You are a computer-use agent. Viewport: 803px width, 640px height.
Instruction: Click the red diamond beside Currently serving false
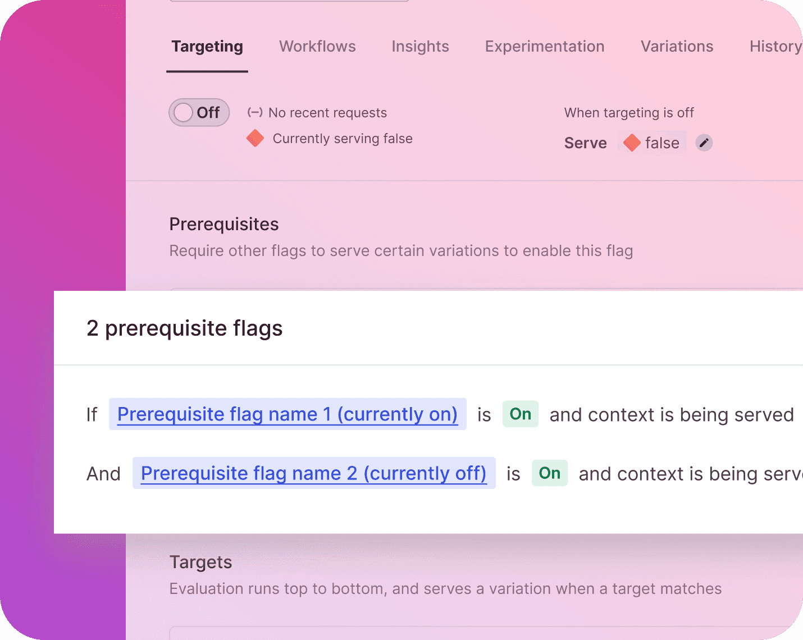click(255, 138)
